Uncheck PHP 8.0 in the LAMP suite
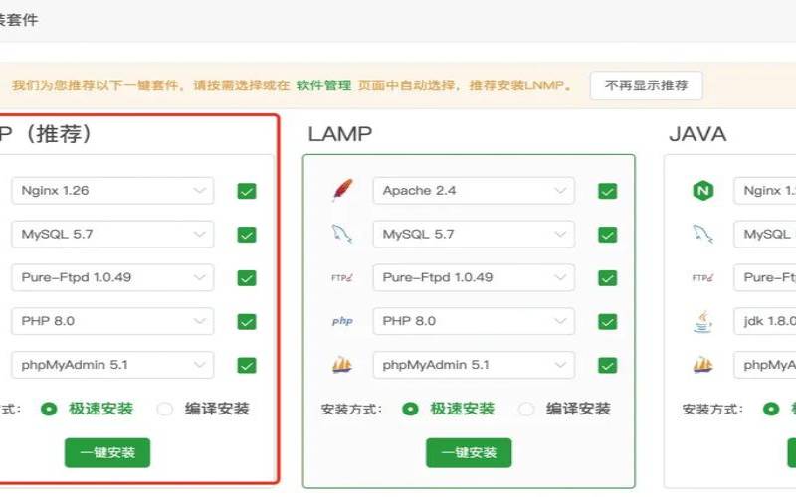Image resolution: width=796 pixels, height=497 pixels. [x=608, y=321]
